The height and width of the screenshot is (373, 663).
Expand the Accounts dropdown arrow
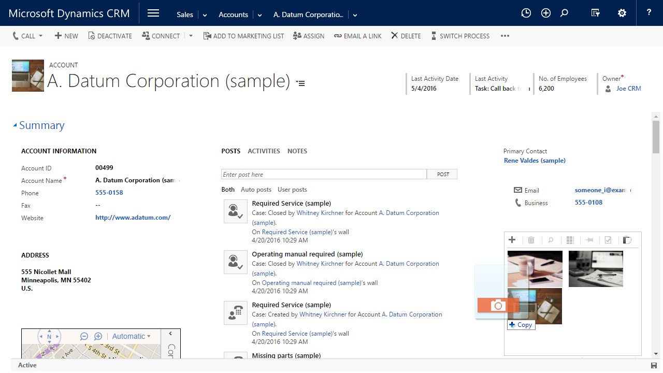click(260, 15)
